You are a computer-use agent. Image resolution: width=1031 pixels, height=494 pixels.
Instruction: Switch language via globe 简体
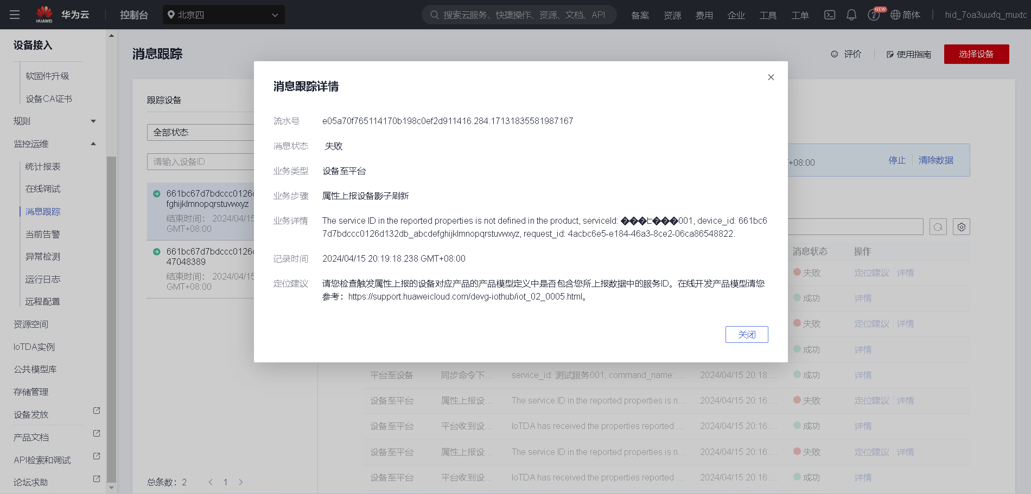click(906, 15)
